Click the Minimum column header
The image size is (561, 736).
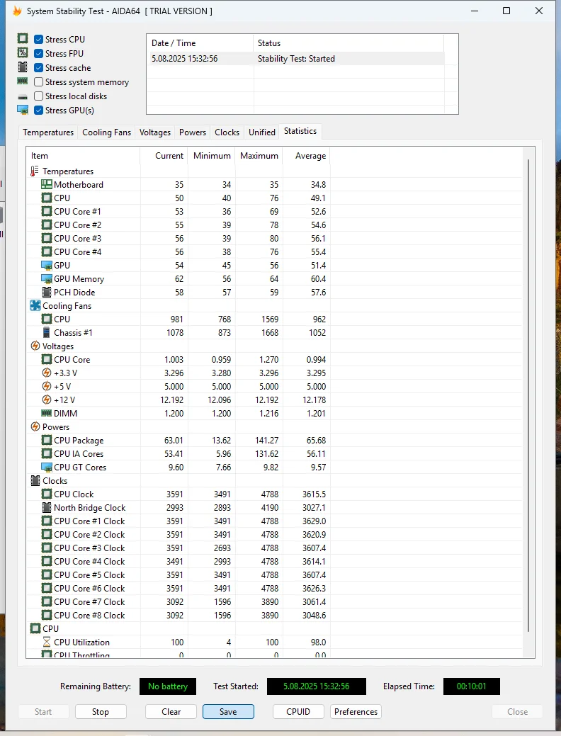point(212,156)
